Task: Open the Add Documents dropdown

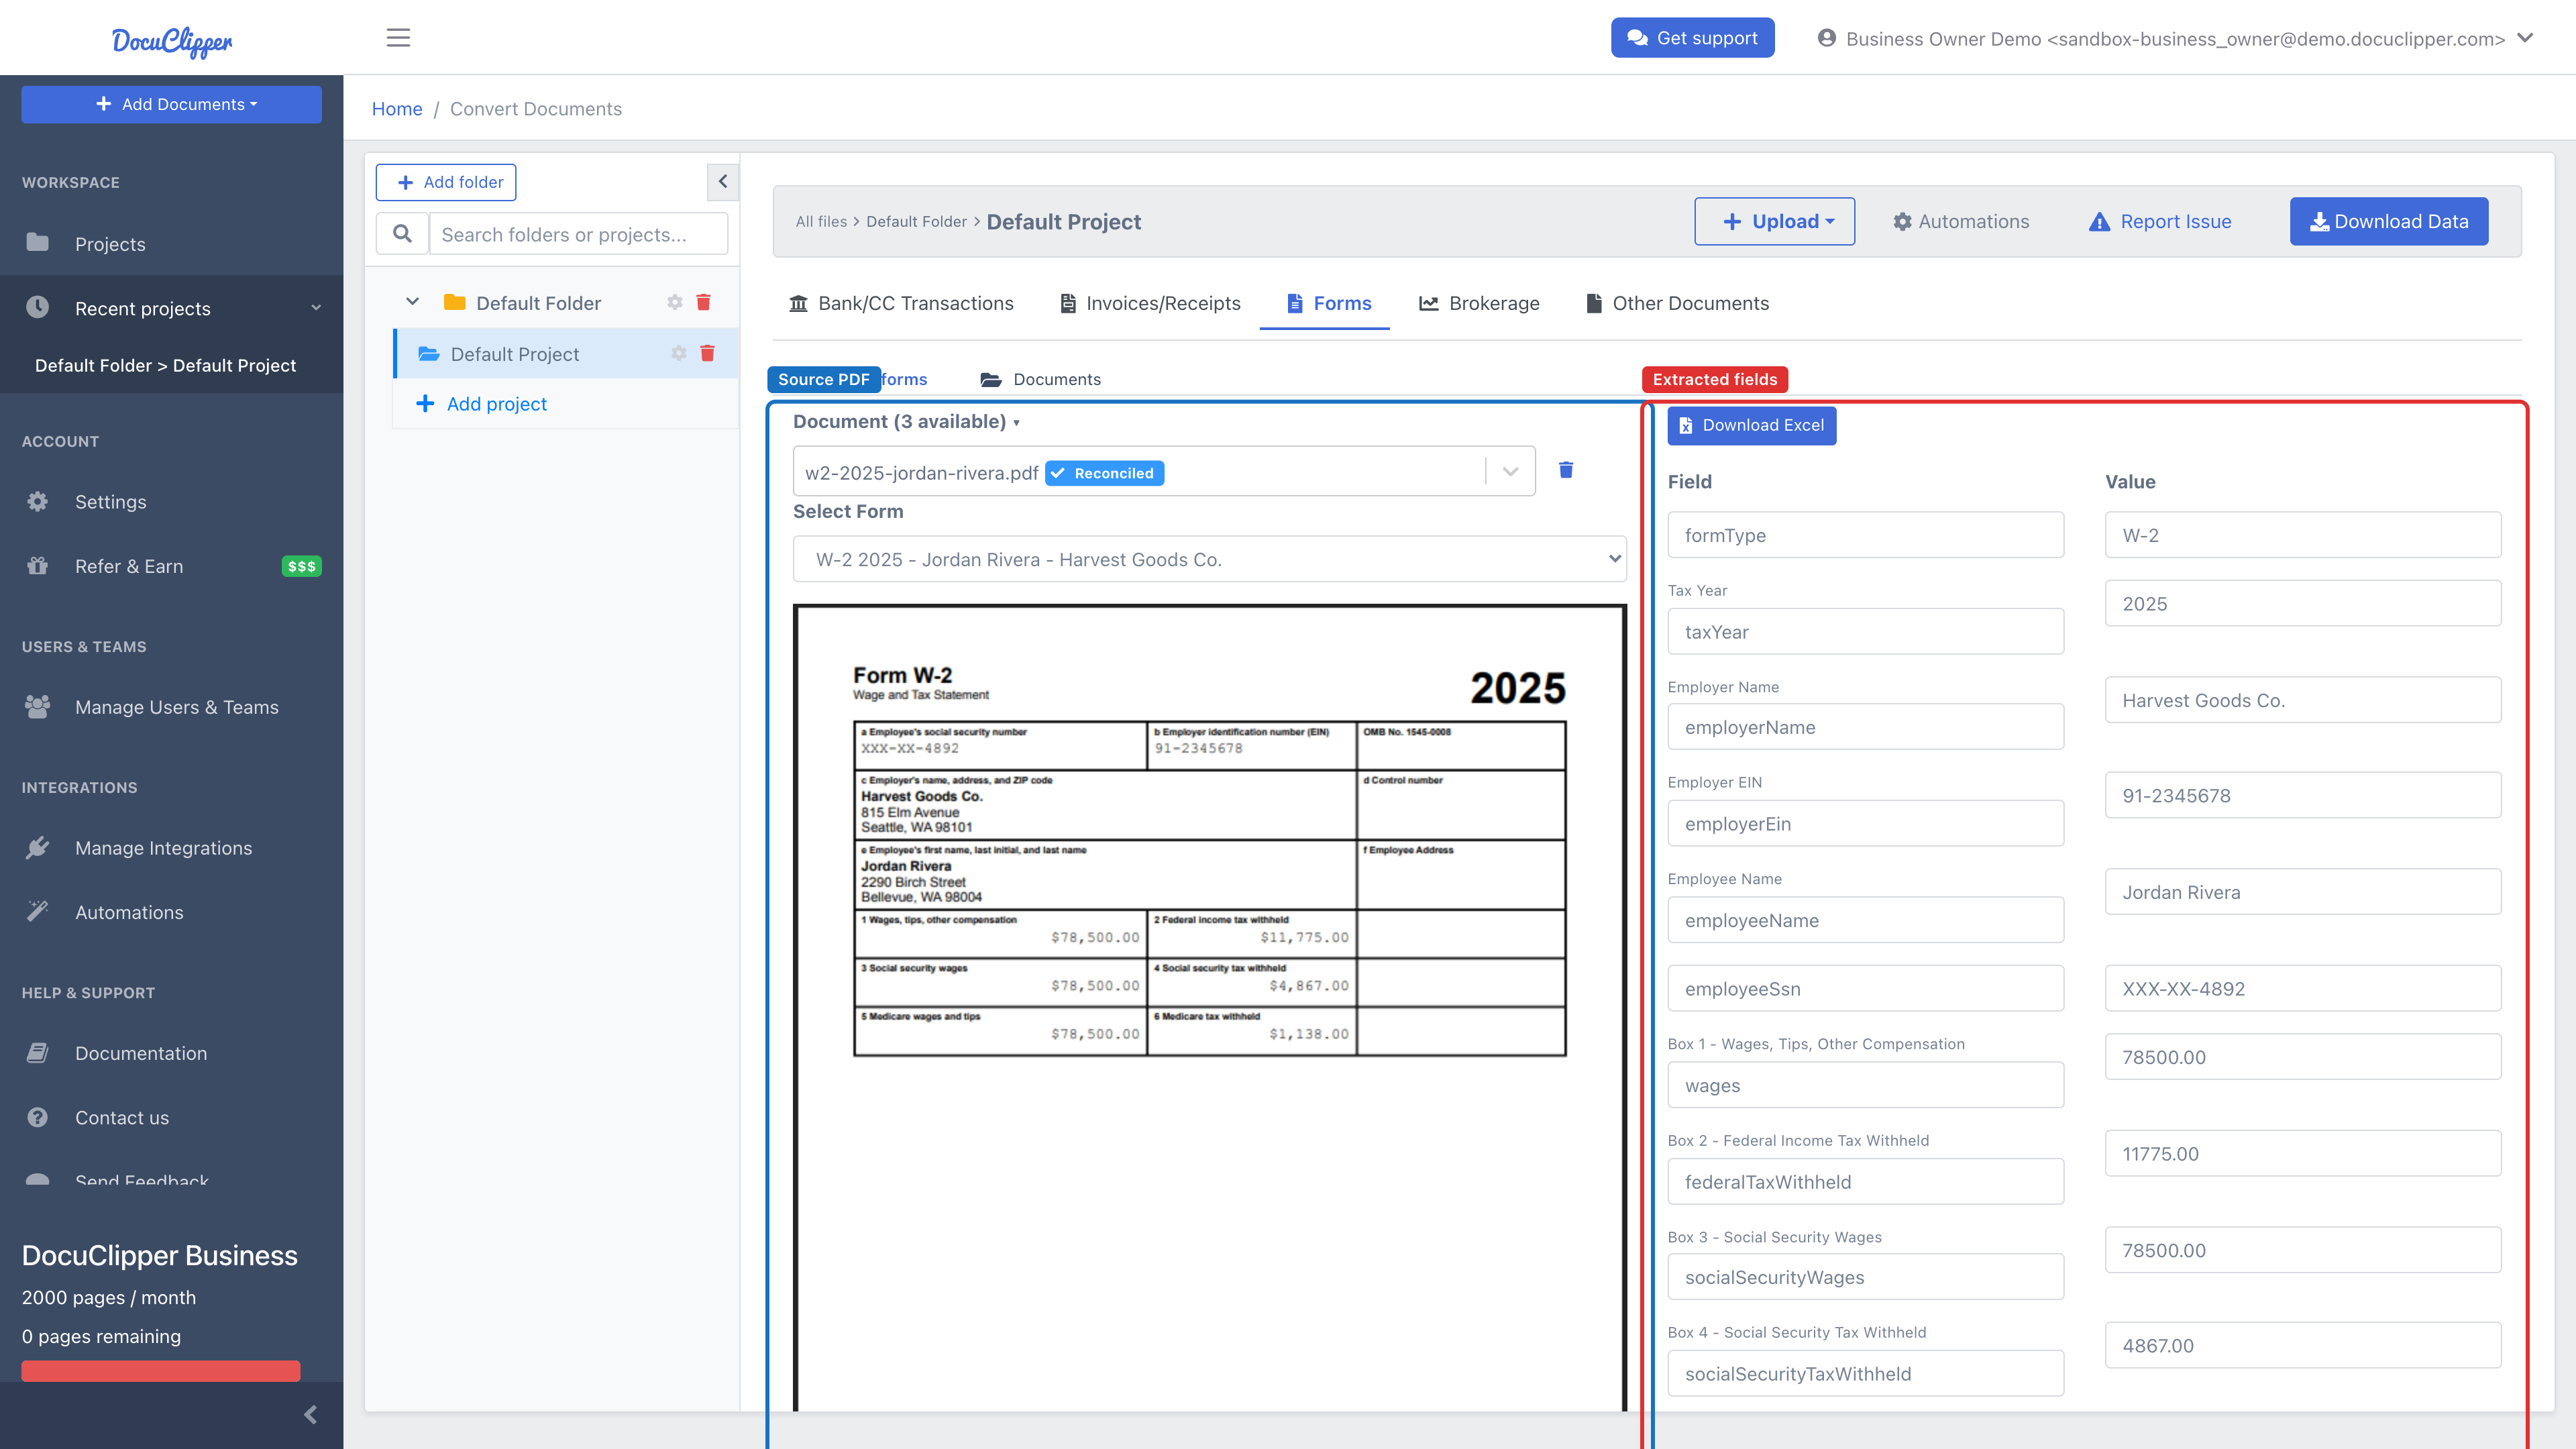Action: coord(172,104)
